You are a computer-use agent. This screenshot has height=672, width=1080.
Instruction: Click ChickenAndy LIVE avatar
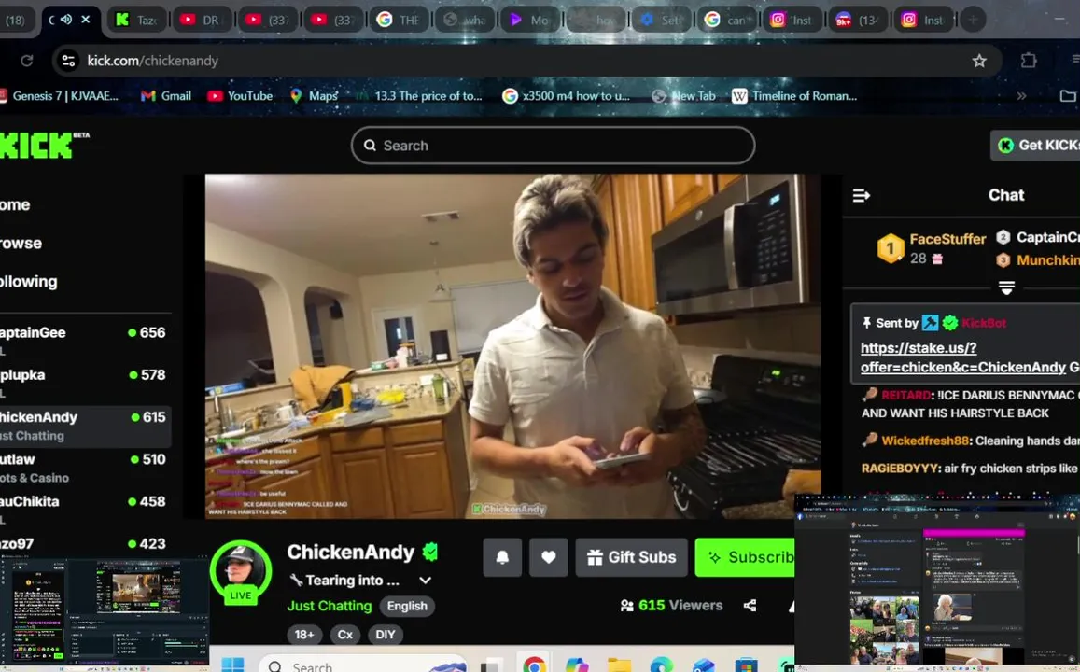pos(241,572)
